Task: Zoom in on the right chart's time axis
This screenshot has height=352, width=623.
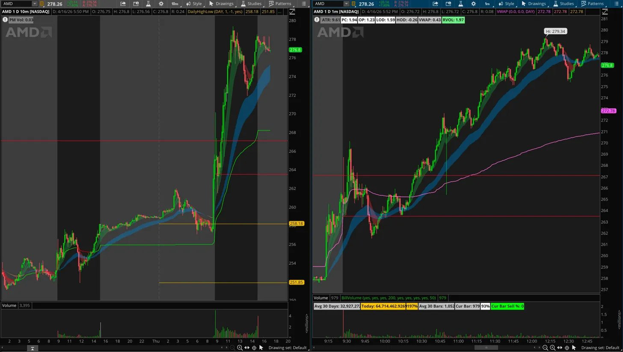Action: click(x=552, y=348)
